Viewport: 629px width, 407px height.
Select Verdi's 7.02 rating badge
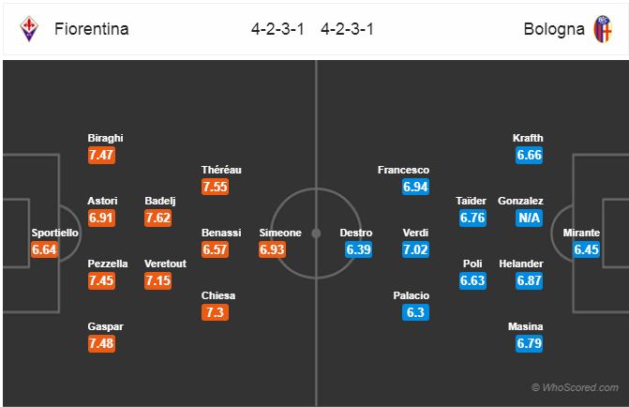click(415, 249)
